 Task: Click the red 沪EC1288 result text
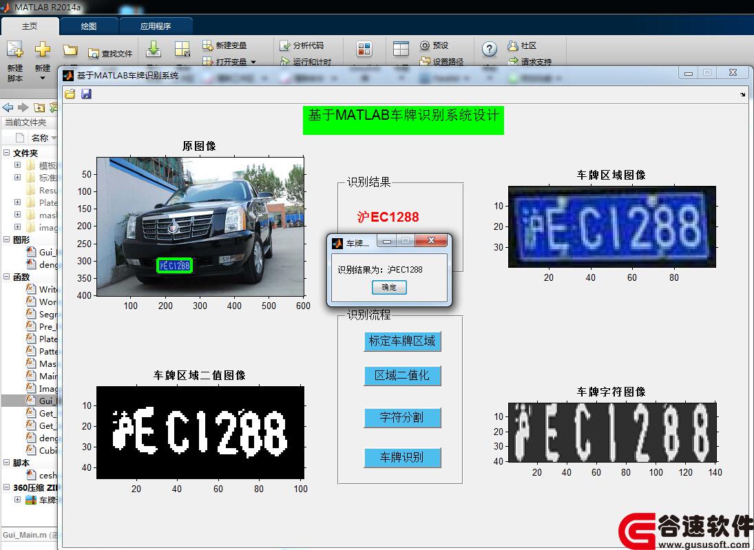[x=388, y=218]
